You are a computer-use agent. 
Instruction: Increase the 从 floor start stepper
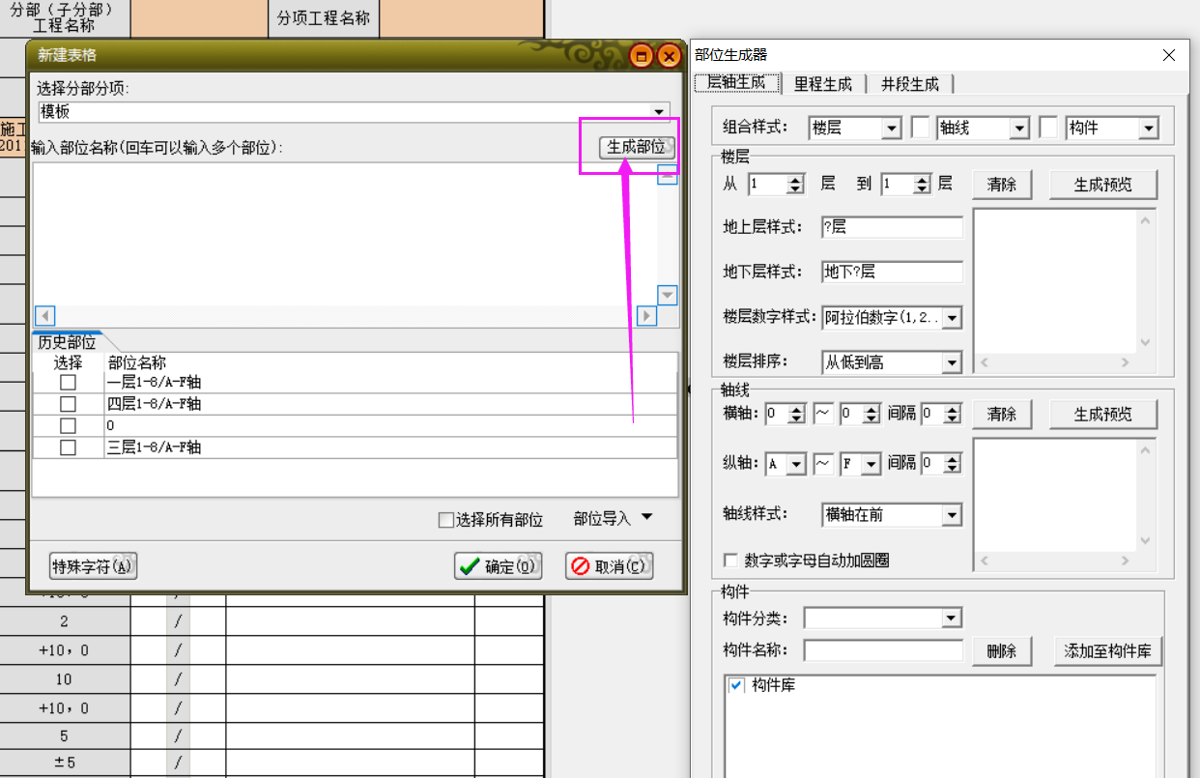click(x=795, y=179)
